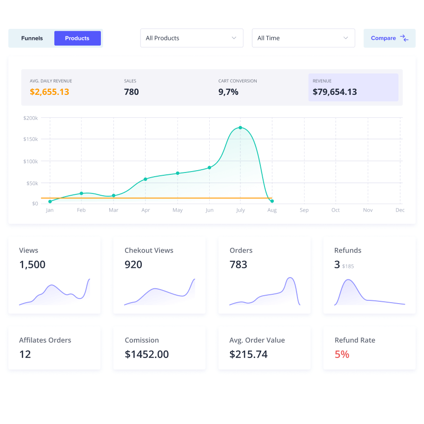Click the Refund Rate 5% card
Image resolution: width=424 pixels, height=424 pixels.
click(x=370, y=348)
